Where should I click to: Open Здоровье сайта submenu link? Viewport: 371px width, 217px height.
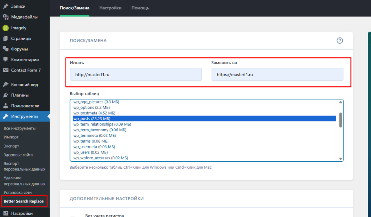point(18,155)
